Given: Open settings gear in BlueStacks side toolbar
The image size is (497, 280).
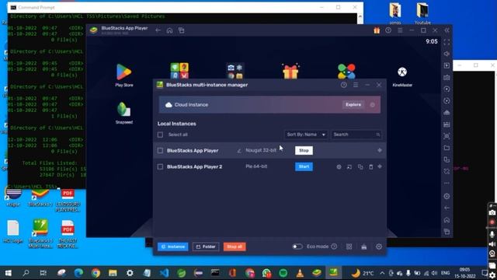Looking at the screenshot, I should (x=447, y=196).
